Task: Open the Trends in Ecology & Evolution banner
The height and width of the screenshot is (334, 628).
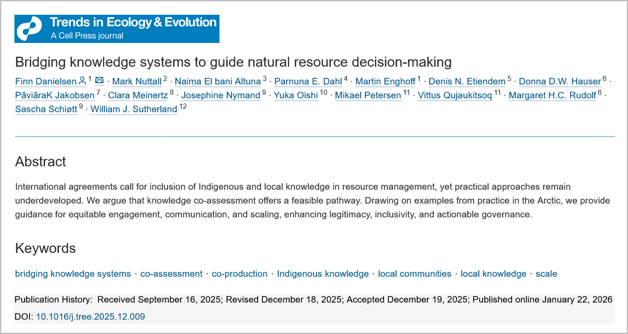Action: tap(133, 28)
